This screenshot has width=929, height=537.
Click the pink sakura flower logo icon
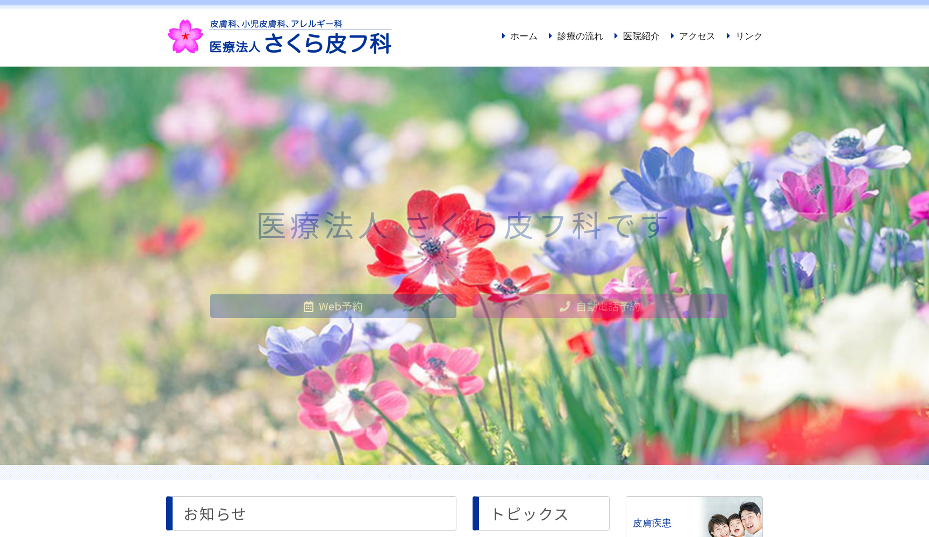(185, 35)
